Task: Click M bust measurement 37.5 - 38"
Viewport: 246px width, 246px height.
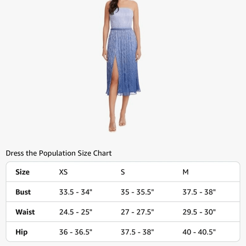Action: pyautogui.click(x=199, y=192)
